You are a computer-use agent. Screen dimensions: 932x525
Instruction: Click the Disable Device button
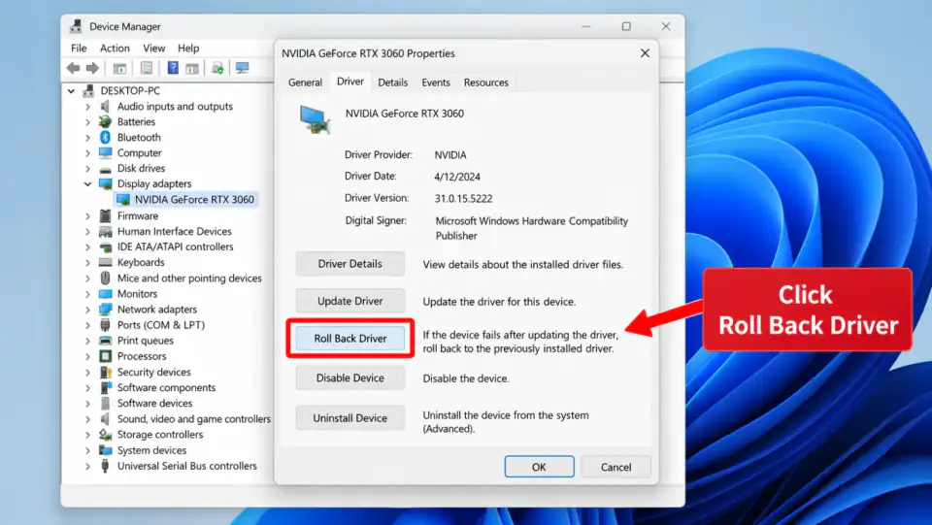click(350, 377)
